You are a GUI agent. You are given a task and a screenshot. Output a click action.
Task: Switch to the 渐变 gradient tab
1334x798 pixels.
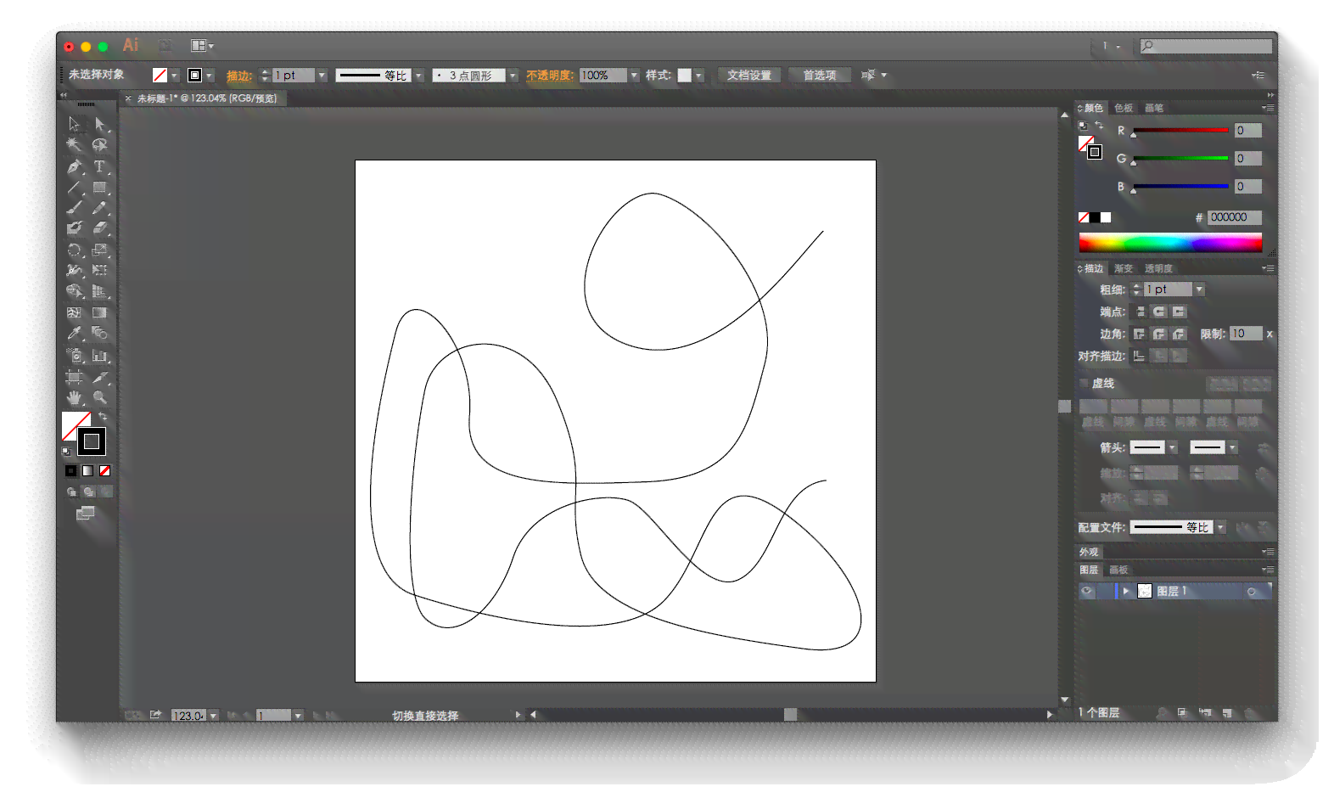pyautogui.click(x=1124, y=268)
